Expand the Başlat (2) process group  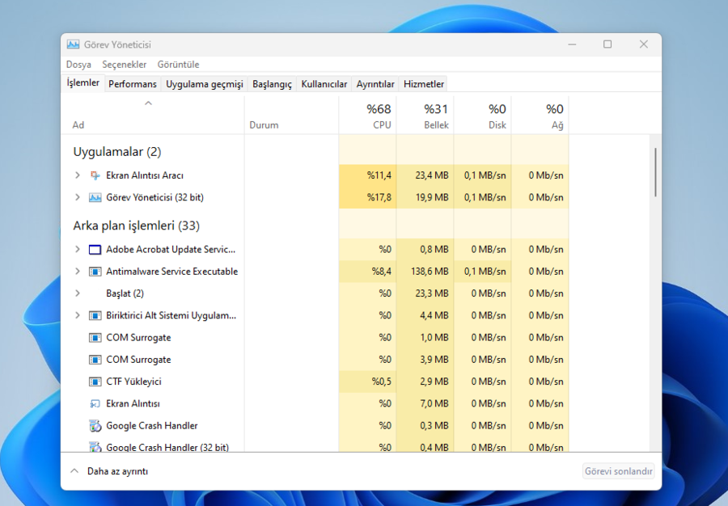click(x=78, y=293)
